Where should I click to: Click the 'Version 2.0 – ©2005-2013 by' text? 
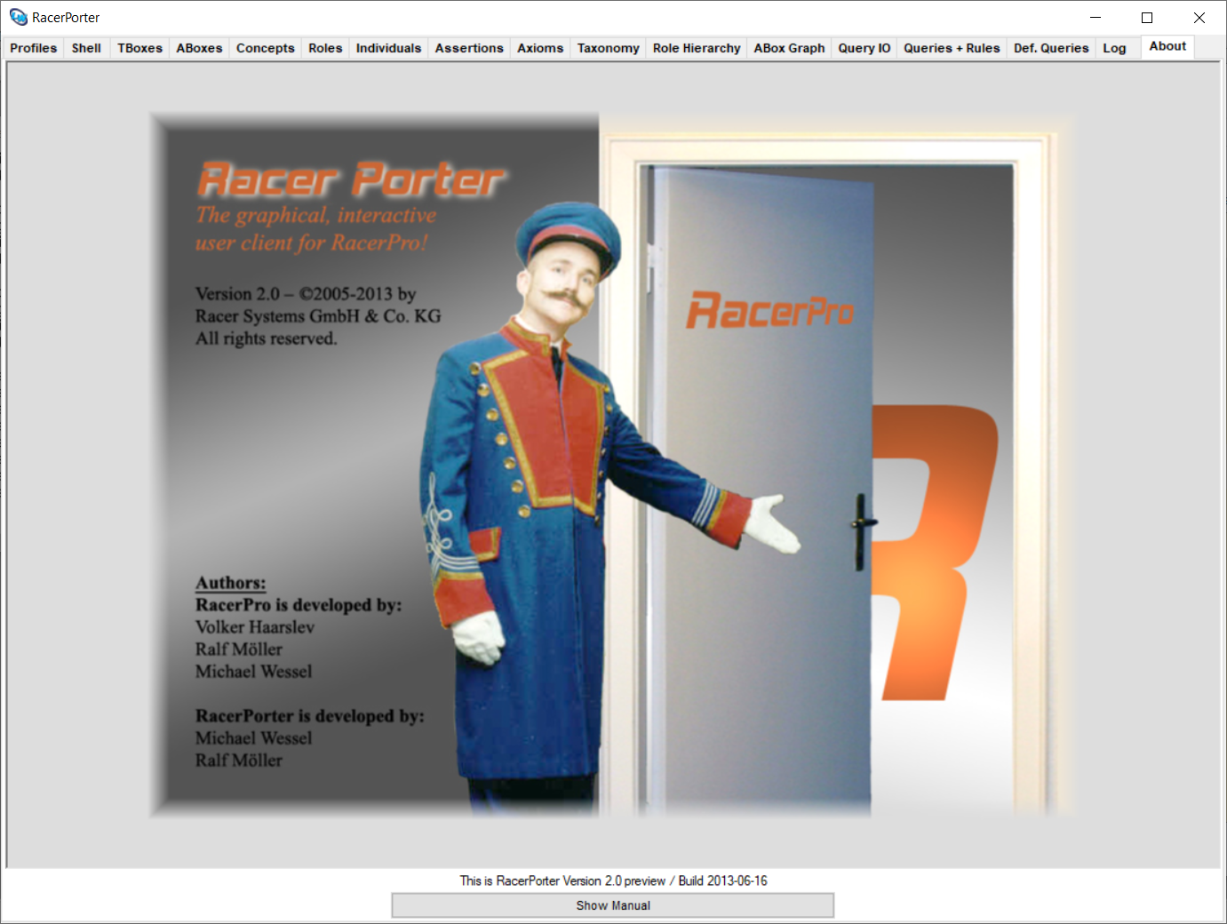(x=306, y=294)
